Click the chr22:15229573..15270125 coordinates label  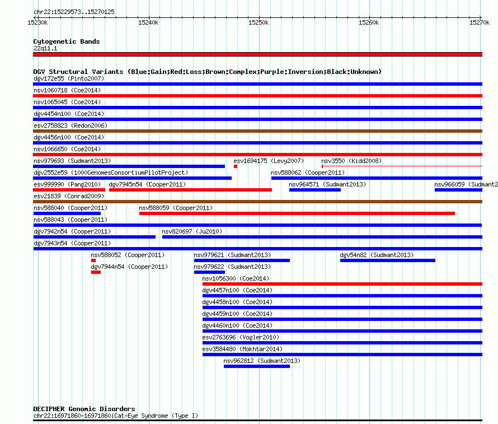point(74,12)
